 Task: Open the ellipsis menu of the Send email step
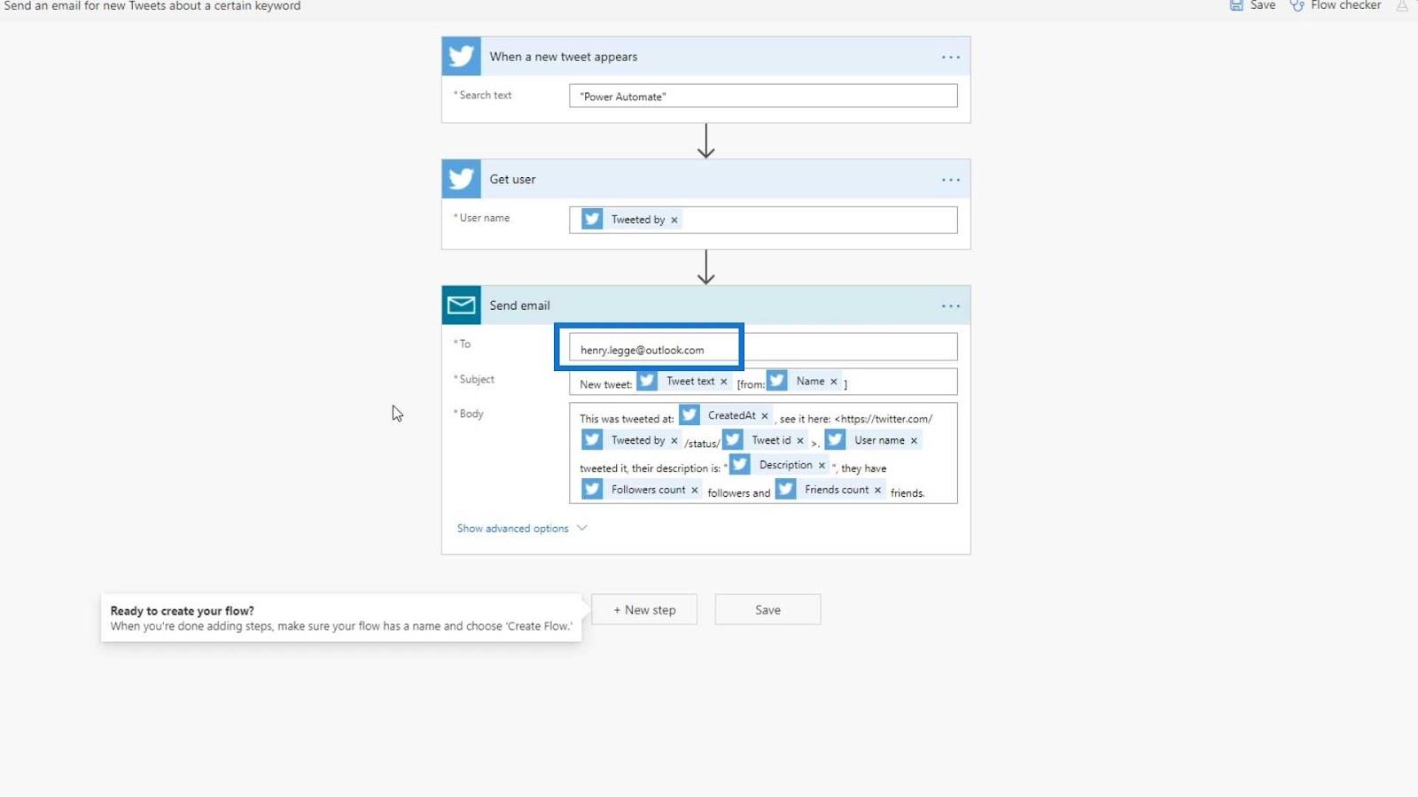[950, 306]
